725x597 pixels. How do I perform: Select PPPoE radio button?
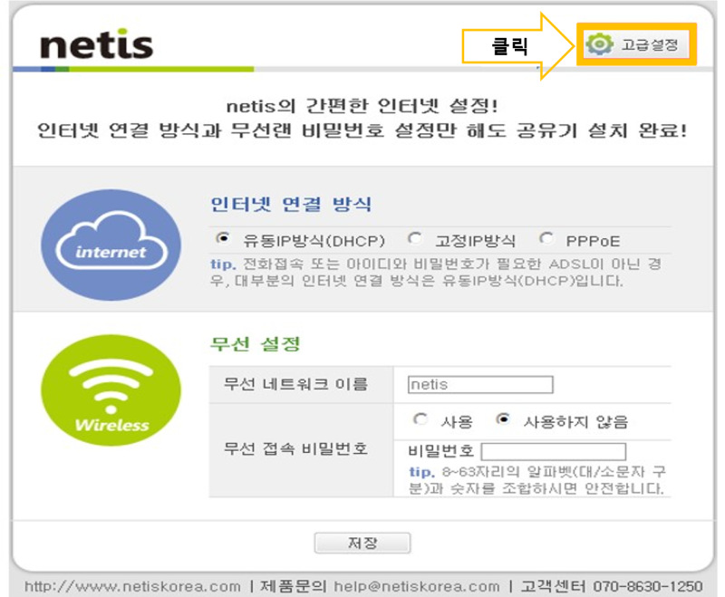(x=546, y=239)
